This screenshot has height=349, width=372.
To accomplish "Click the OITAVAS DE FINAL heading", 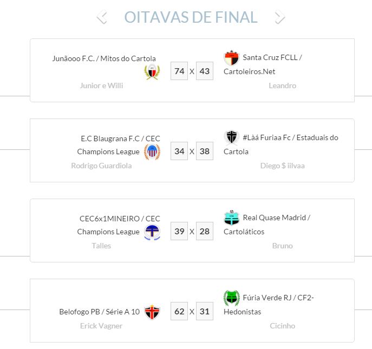I will [x=191, y=17].
